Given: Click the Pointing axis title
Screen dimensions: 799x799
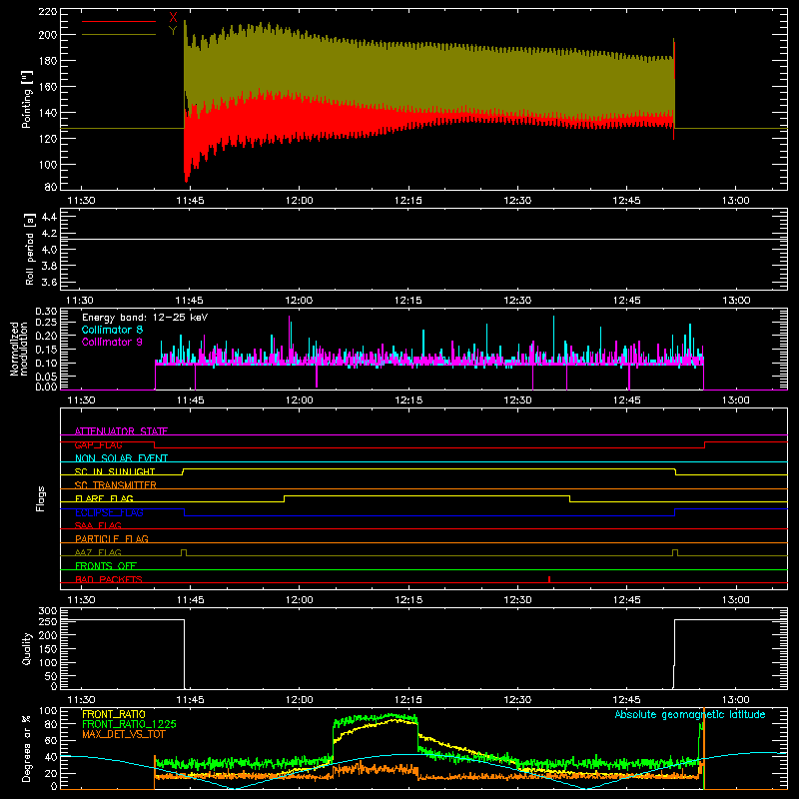Looking at the screenshot, I should (x=27, y=99).
